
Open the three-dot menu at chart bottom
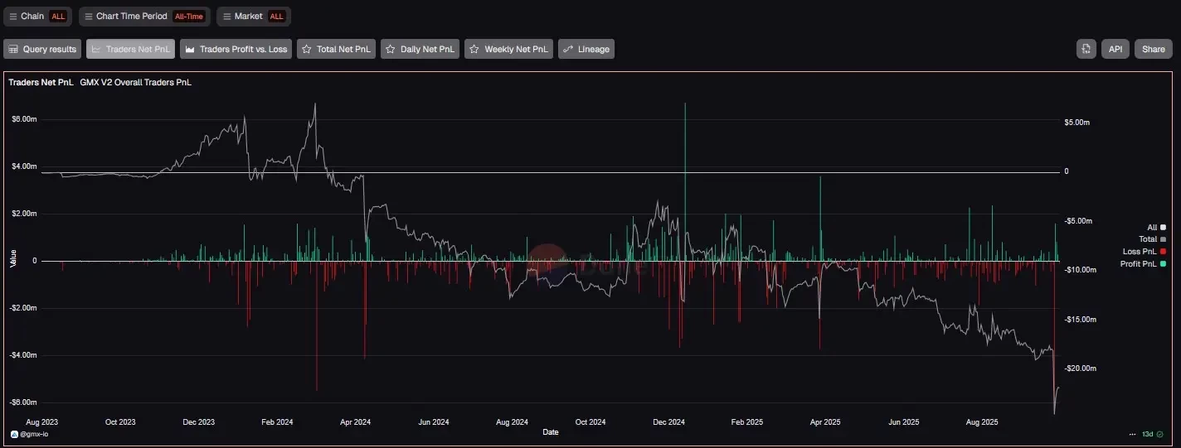[x=1132, y=434]
